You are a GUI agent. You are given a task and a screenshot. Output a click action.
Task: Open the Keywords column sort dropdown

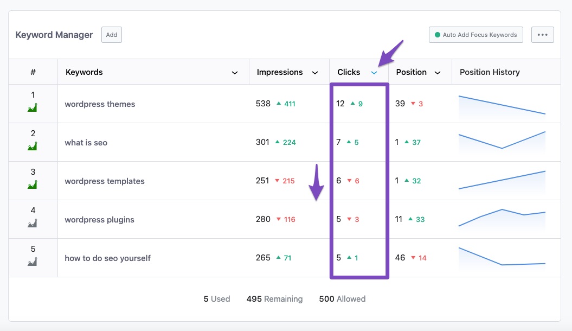coord(235,73)
